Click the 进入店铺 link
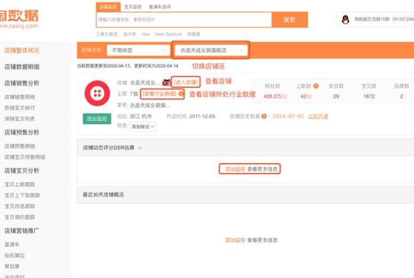 point(186,82)
